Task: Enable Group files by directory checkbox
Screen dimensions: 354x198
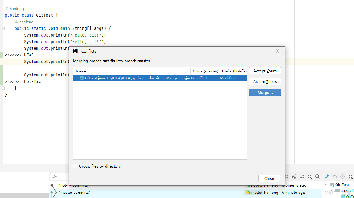Action: pos(75,166)
